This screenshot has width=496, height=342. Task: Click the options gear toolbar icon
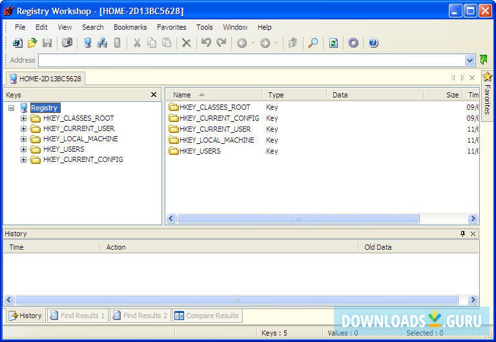point(353,43)
